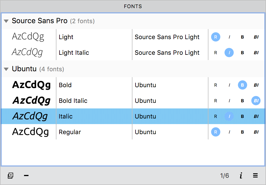Viewport: 266px width, 185px height.
Task: Click the AzCdQg preview of Bold Italic font
Action: click(x=31, y=101)
